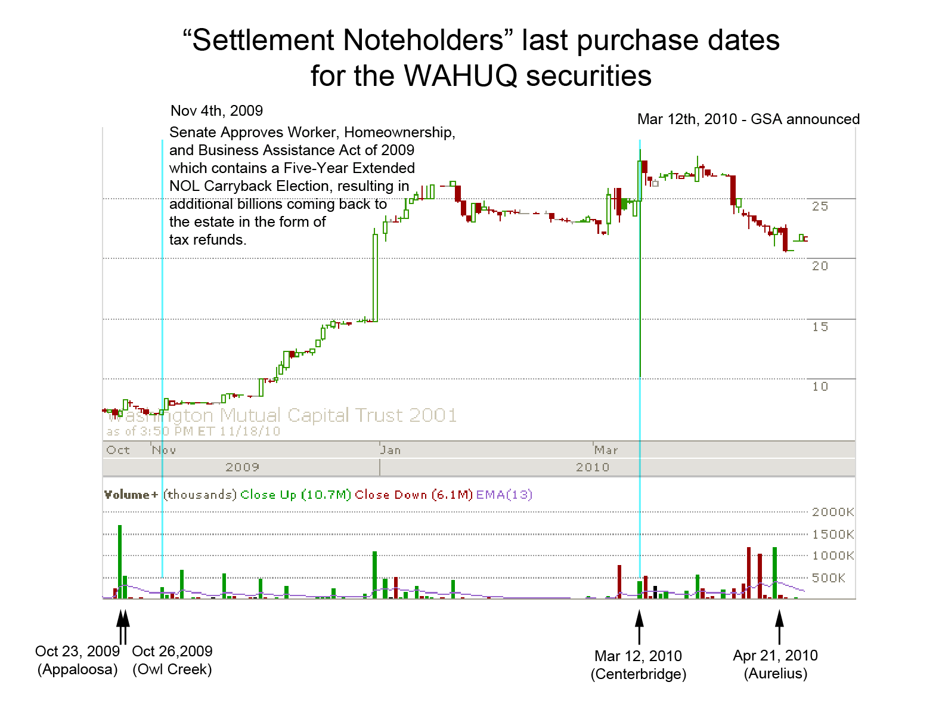This screenshot has width=939, height=716.
Task: Click the "Close Up (10.7M)" legend entry
Action: point(296,495)
